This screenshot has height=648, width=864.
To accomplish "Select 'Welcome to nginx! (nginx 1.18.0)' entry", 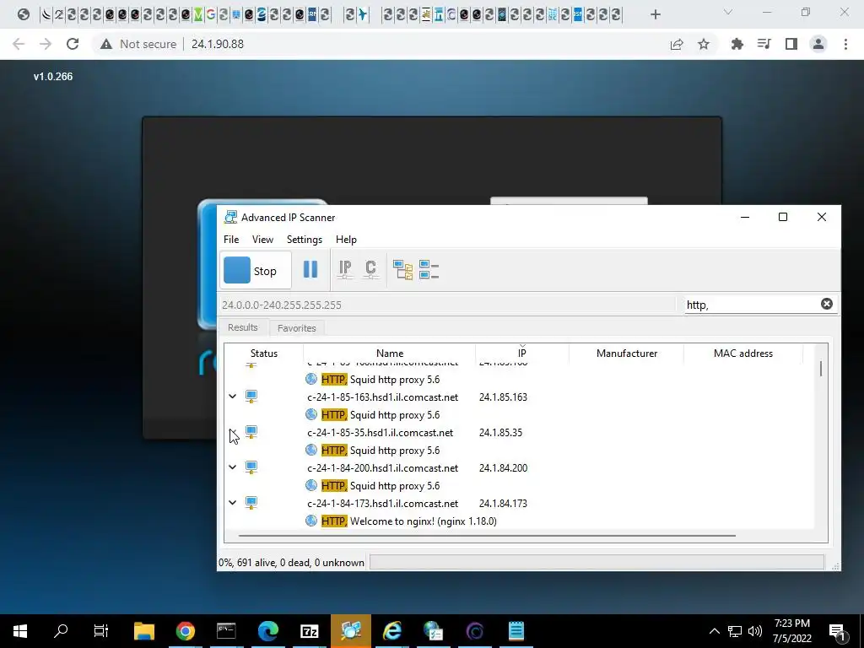I will (x=424, y=521).
